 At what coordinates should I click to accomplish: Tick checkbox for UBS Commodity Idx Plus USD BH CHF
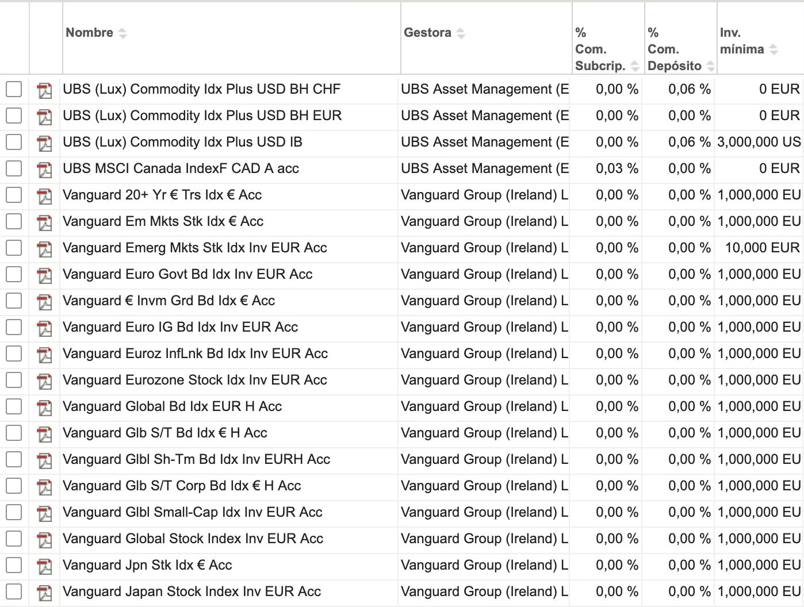(14, 89)
